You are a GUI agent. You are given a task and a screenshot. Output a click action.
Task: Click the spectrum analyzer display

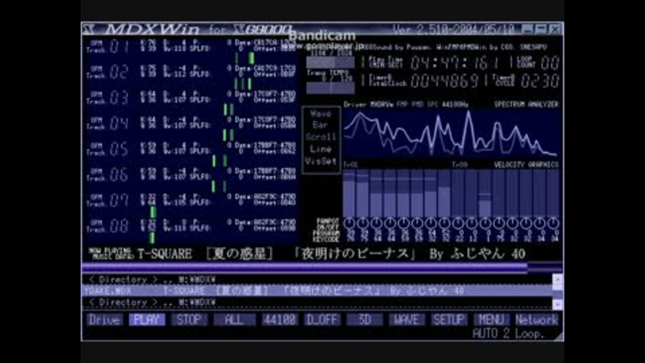(x=451, y=133)
